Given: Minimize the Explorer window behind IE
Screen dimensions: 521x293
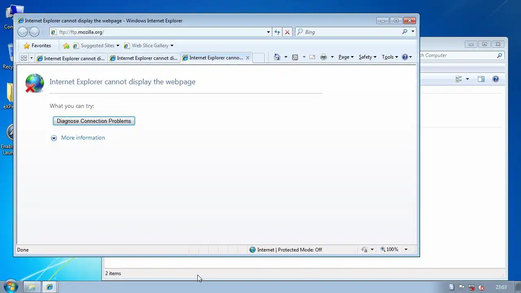Looking at the screenshot, I should pos(471,44).
